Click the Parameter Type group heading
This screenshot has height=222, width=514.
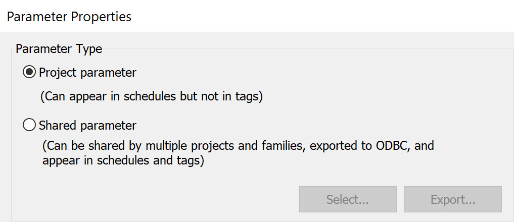(x=59, y=49)
